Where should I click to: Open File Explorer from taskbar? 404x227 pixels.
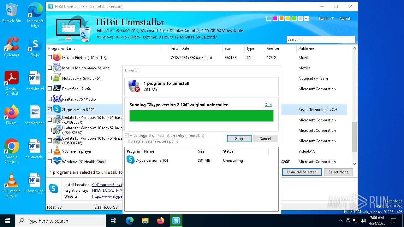(x=145, y=221)
